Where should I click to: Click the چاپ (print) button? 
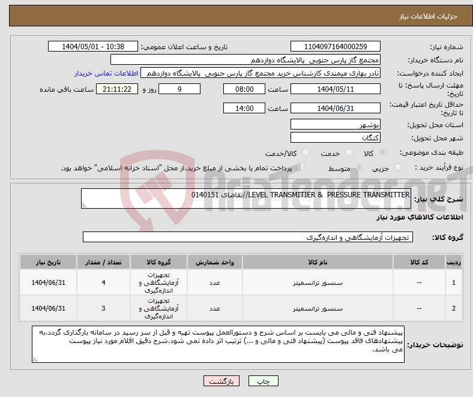point(264,381)
